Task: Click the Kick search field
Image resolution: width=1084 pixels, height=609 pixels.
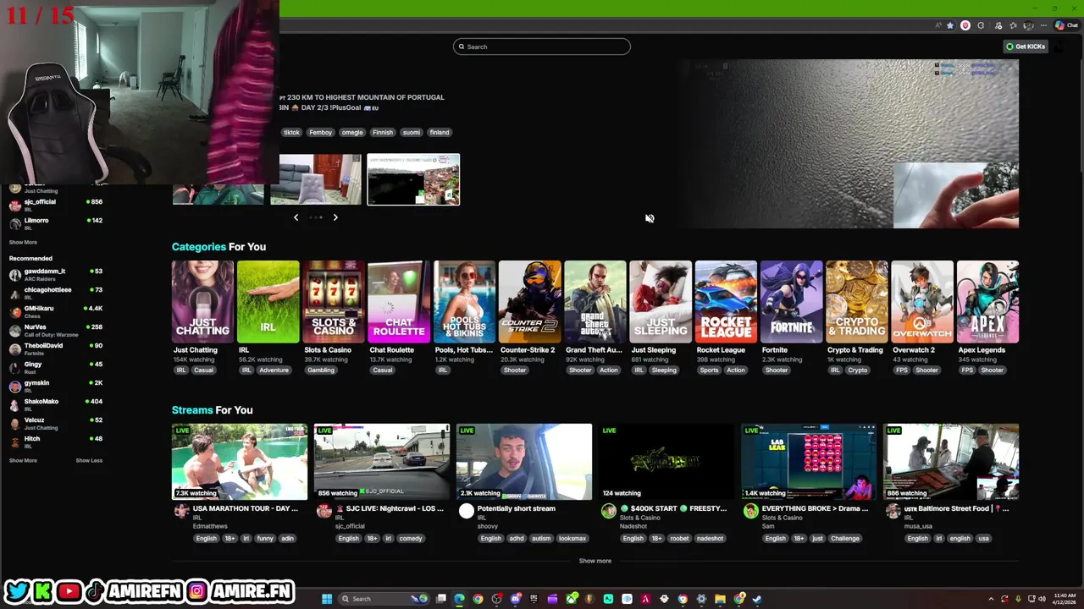Action: point(542,47)
